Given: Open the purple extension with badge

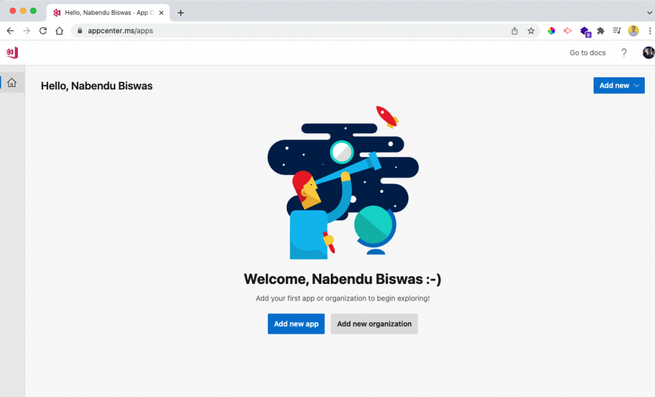Looking at the screenshot, I should pos(585,31).
